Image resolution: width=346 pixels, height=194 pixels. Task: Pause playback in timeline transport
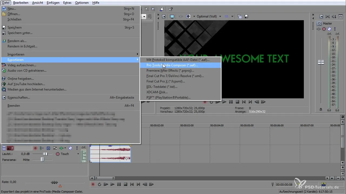119,185
